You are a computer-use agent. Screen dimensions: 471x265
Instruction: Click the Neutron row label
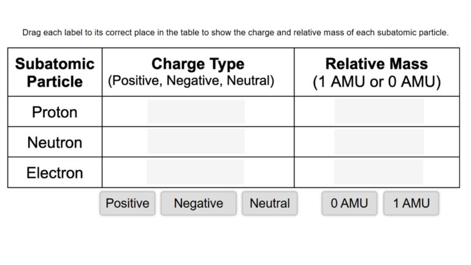point(55,142)
